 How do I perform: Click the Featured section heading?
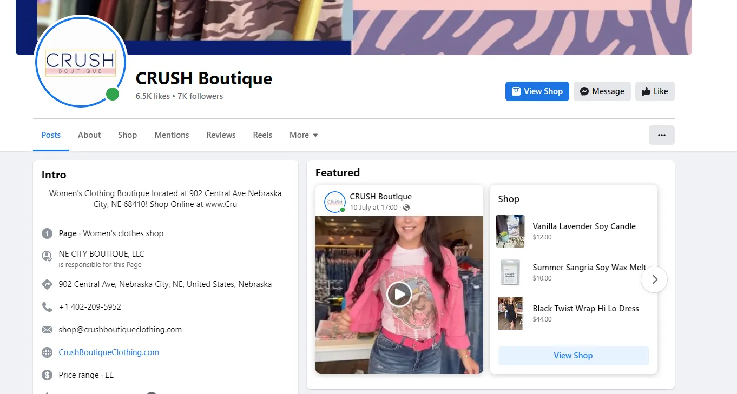point(338,172)
